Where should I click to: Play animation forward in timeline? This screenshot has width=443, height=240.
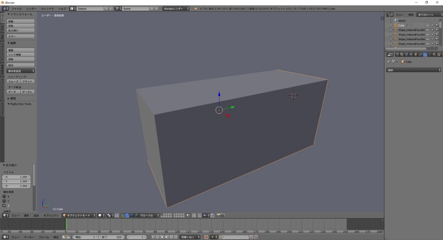(x=167, y=237)
